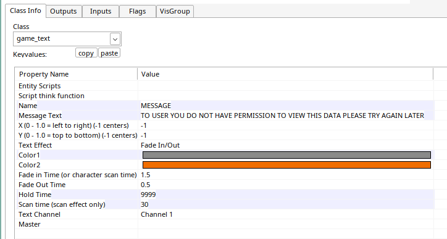Select the Scan time (scan effect only) property

tap(62, 204)
